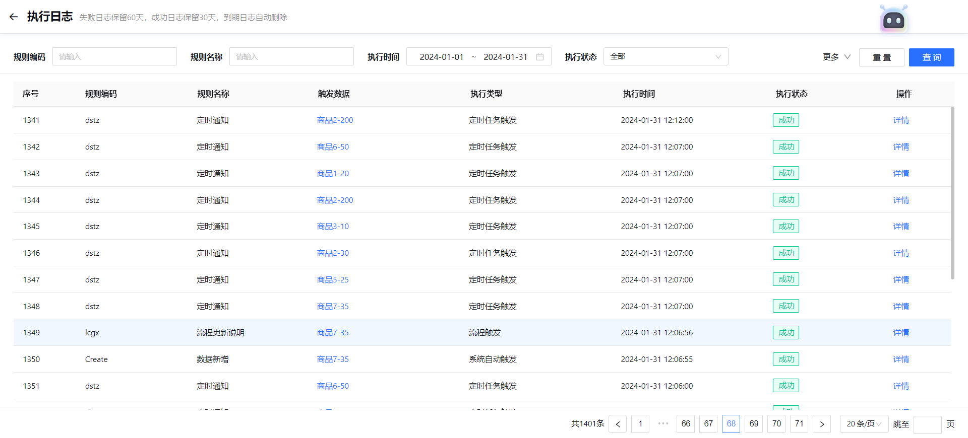Go to page 70
This screenshot has height=438, width=968.
776,424
